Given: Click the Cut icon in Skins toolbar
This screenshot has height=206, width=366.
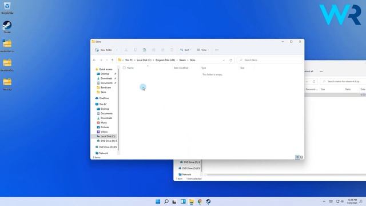Looking at the screenshot, I should tap(126, 50).
